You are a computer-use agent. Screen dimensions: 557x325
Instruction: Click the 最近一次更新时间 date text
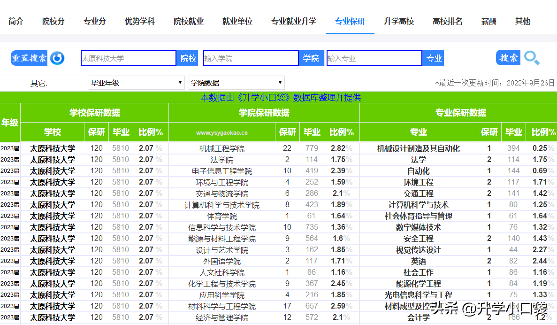coord(495,83)
